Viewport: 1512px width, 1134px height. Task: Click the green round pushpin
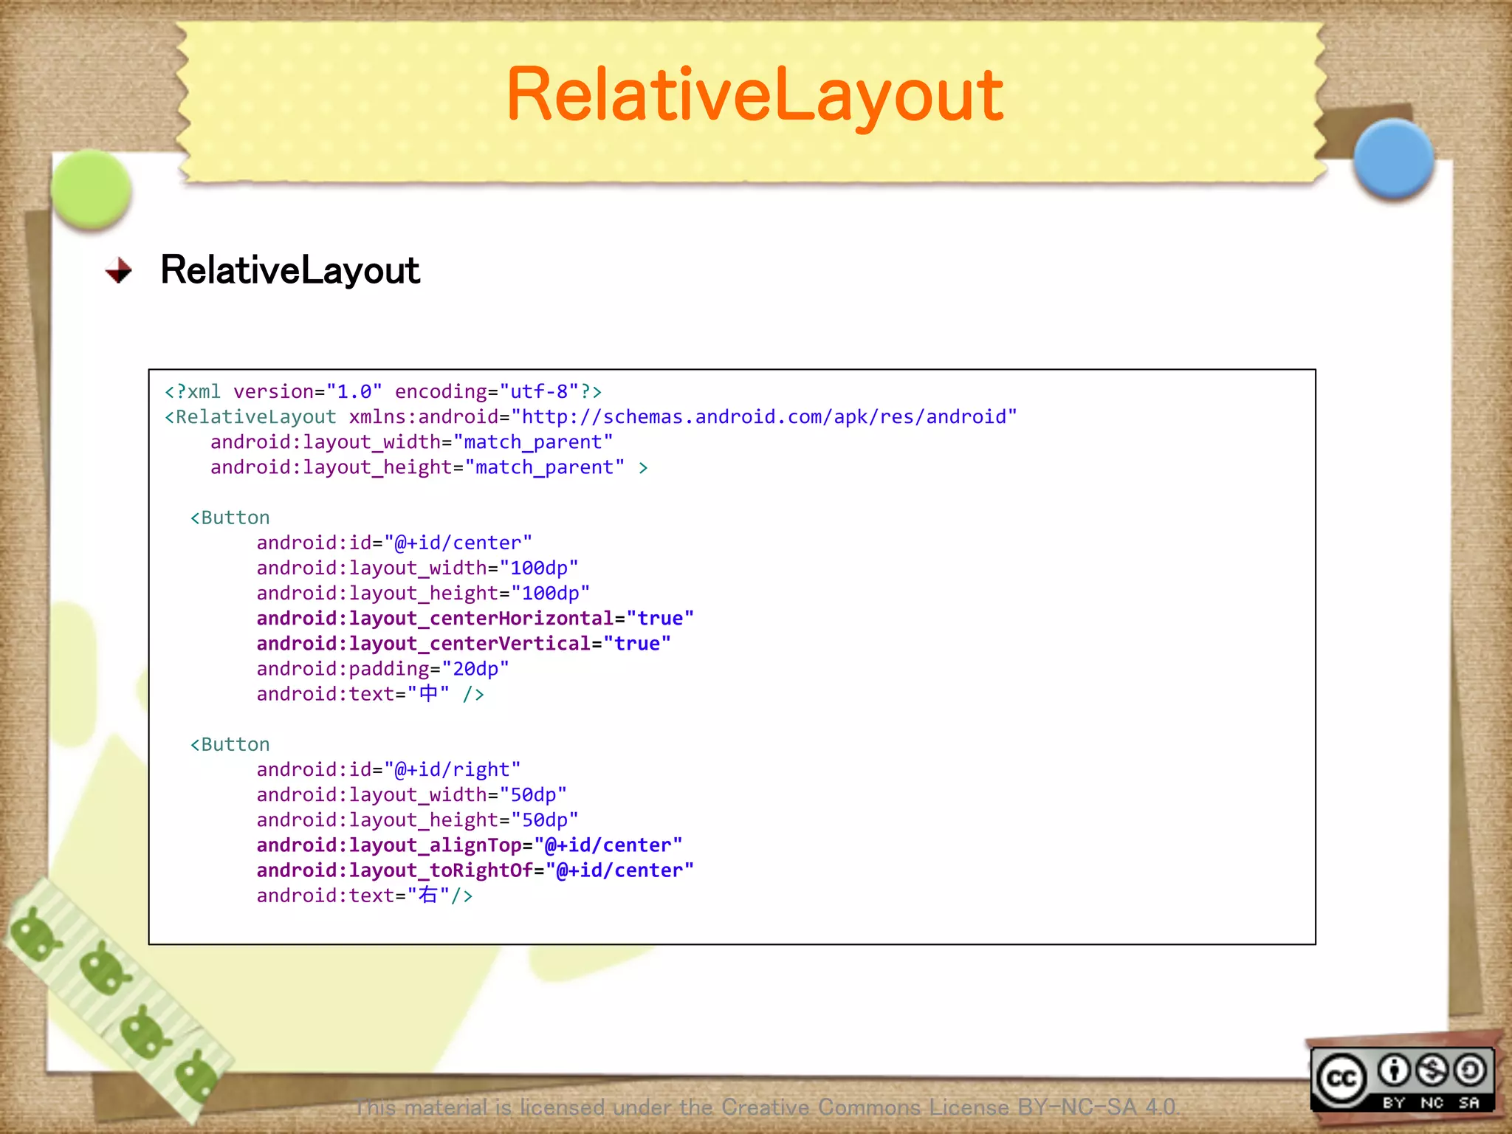[x=92, y=188]
